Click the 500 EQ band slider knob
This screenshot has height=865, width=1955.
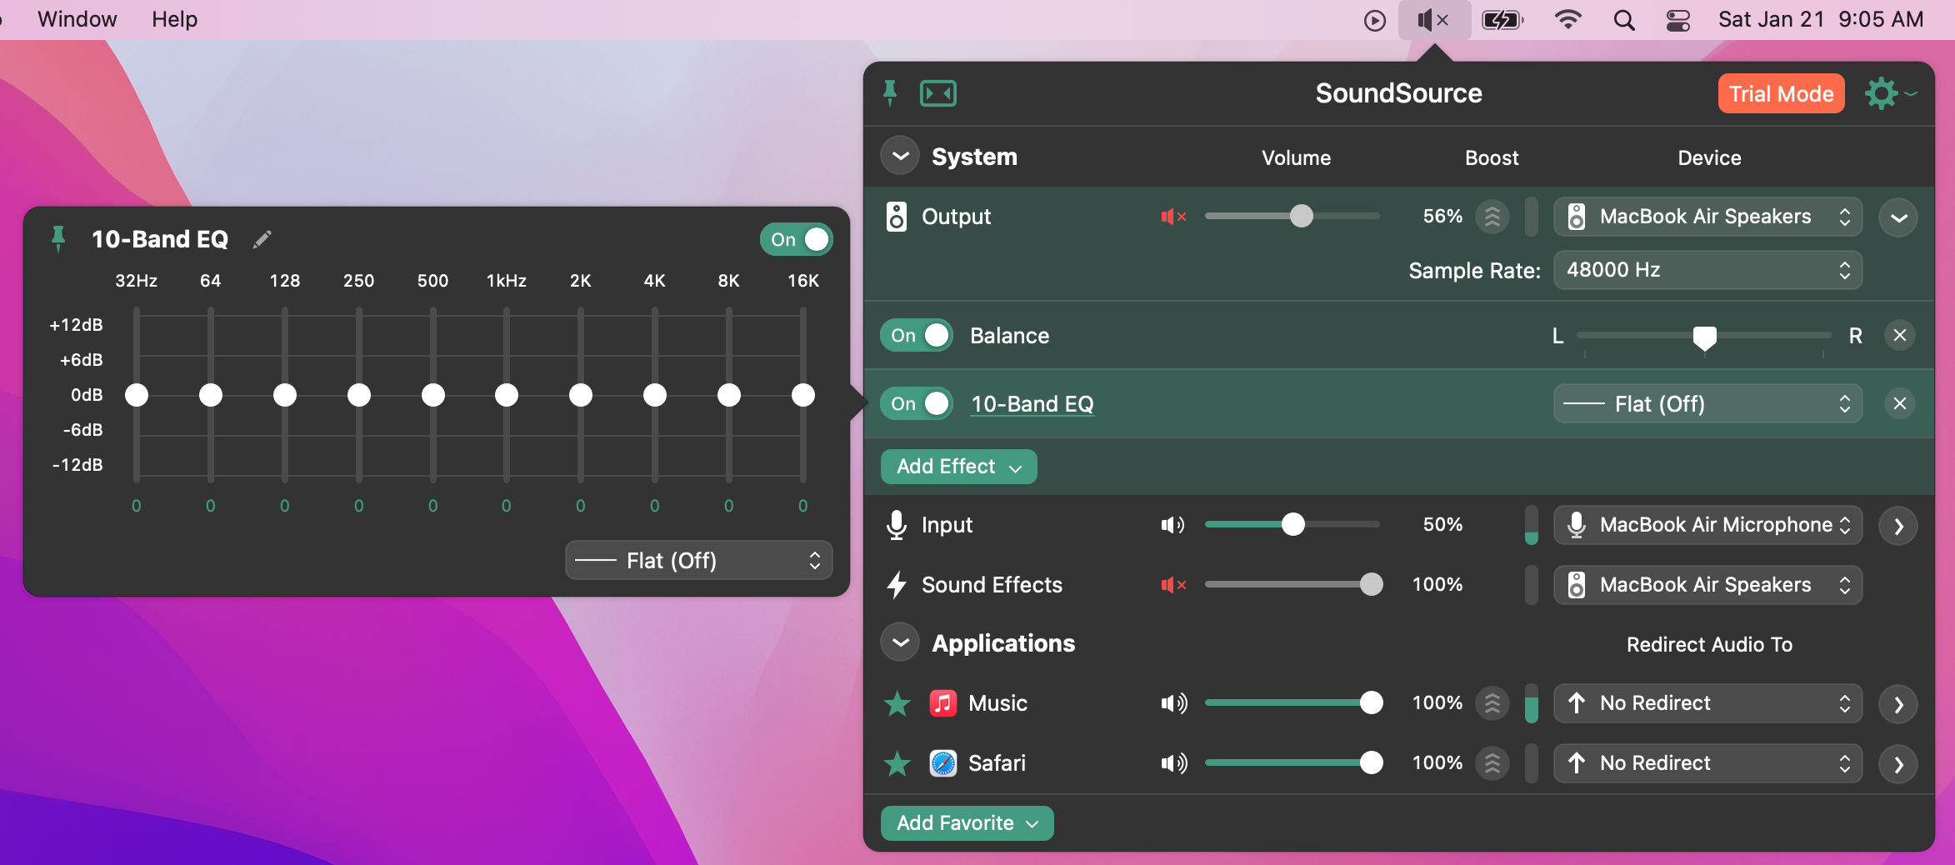[x=433, y=395]
